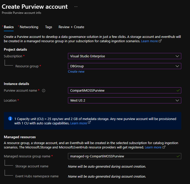Open the Tags tab
This screenshot has width=190, height=184.
[49, 27]
